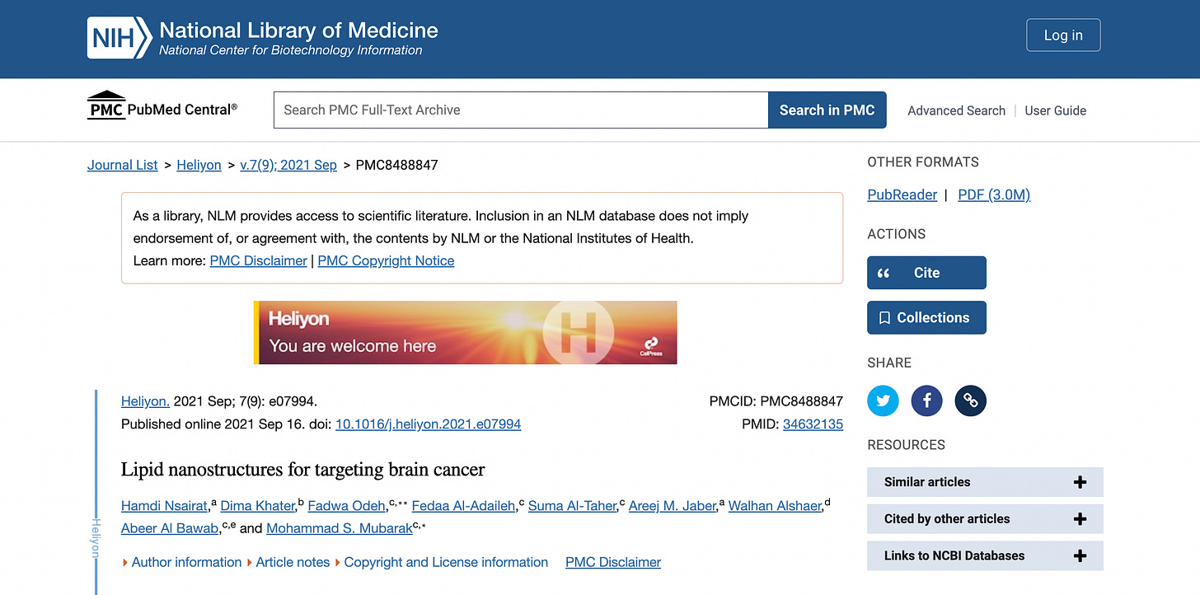
Task: Save article to Collections
Action: [926, 317]
